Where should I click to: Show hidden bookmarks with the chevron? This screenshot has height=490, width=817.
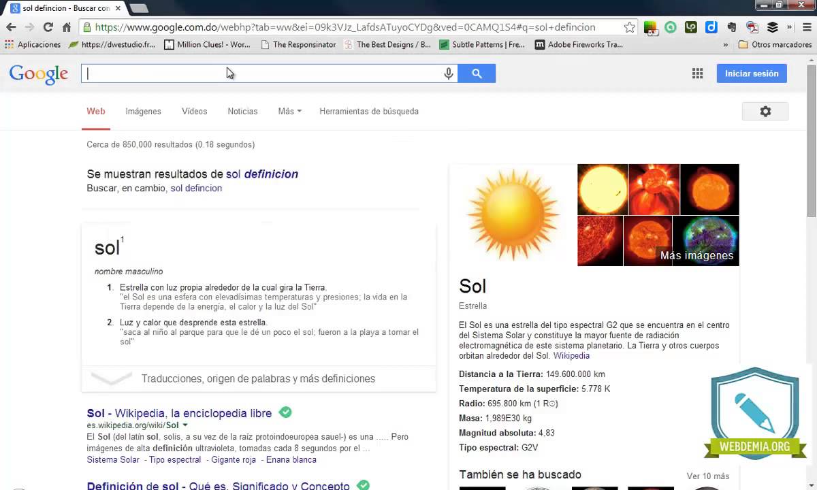[x=725, y=44]
